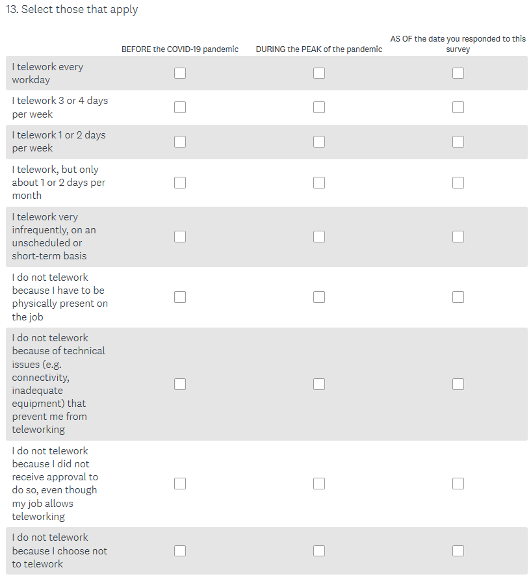Tick 'telework 3 or 4 days' DURING PEAK
The height and width of the screenshot is (583, 531).
click(319, 107)
